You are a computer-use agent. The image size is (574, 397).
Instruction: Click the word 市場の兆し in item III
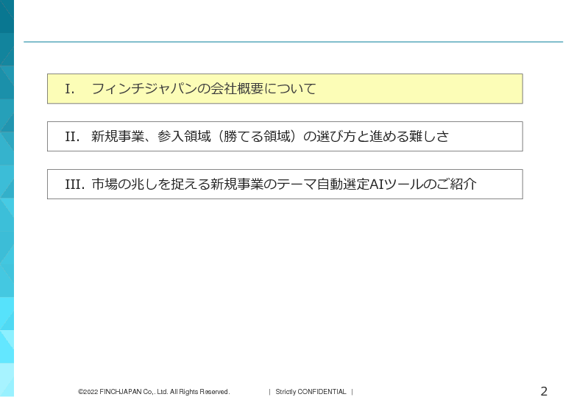121,185
